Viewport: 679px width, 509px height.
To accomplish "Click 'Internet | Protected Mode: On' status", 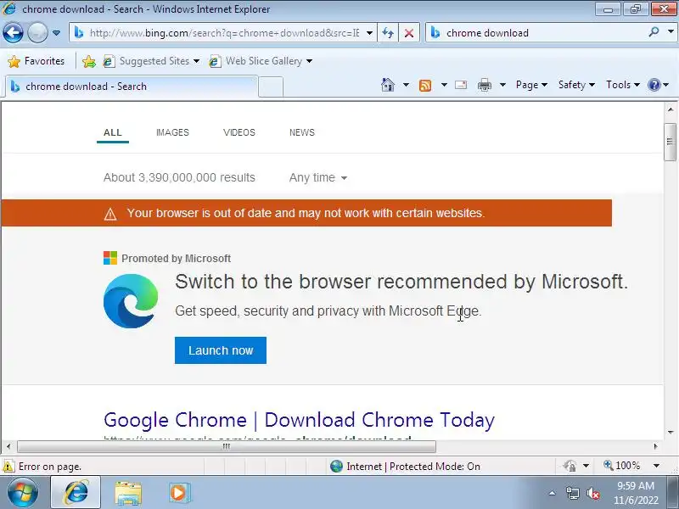I will point(405,466).
